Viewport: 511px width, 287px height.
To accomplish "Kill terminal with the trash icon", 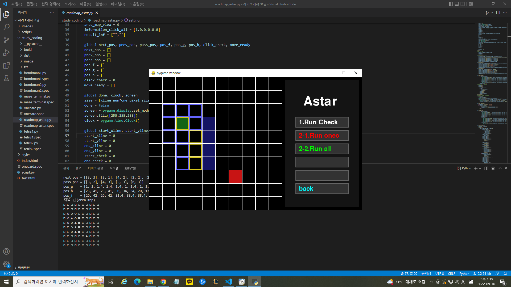I will 493,168.
